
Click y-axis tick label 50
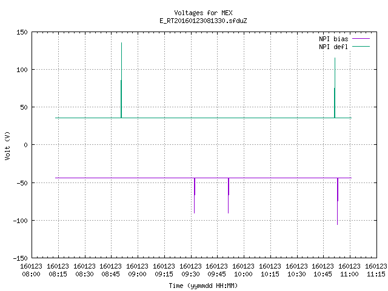point(24,107)
